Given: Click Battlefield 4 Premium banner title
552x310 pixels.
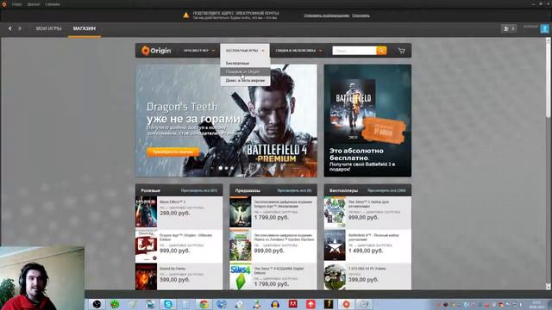Looking at the screenshot, I should point(277,153).
